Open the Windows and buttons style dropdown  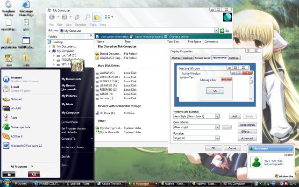[217, 116]
